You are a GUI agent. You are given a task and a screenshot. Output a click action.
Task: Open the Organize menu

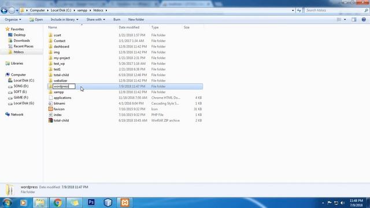13,20
